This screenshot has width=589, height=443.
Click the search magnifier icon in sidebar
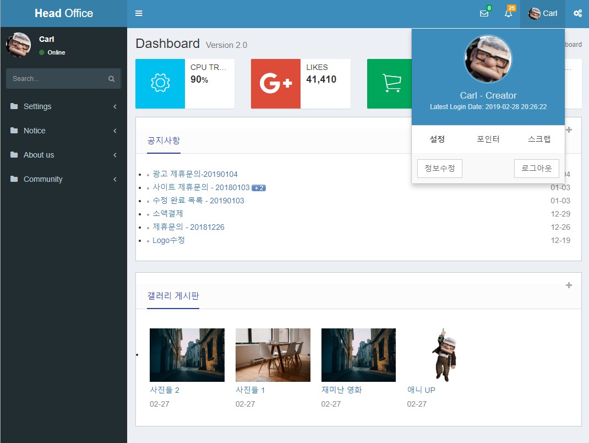tap(112, 79)
